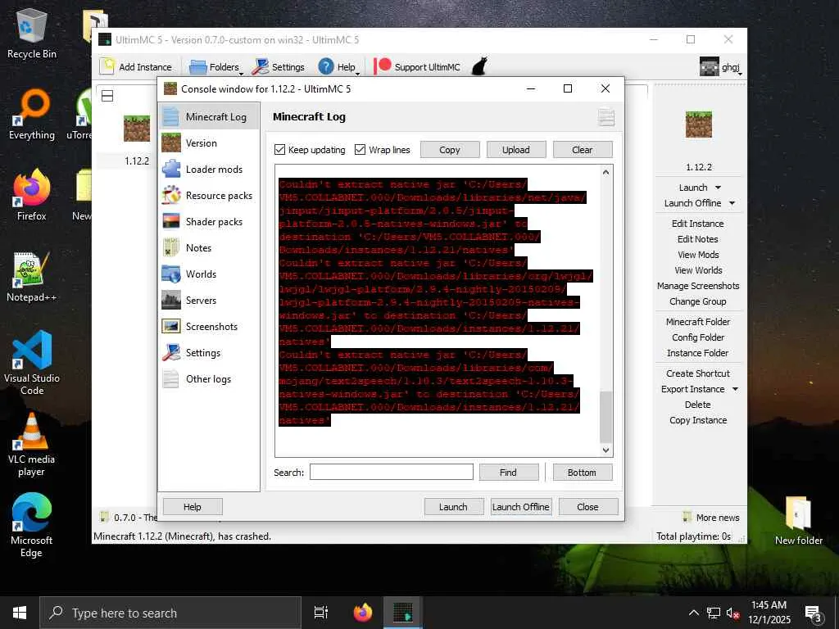Click the Add Instance toolbar icon
Image resolution: width=839 pixels, height=629 pixels.
[107, 66]
